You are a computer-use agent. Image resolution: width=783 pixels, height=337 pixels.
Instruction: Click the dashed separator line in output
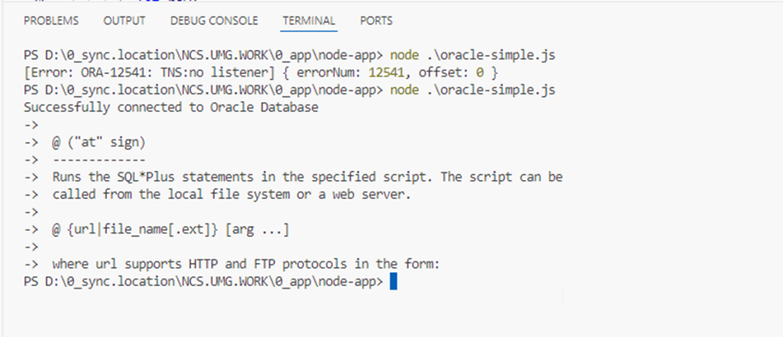coord(99,160)
